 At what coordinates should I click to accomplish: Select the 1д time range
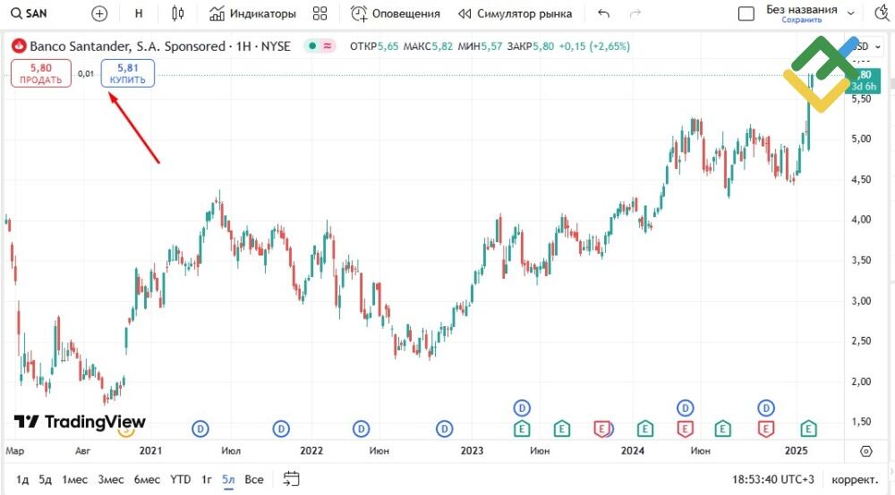pos(22,479)
